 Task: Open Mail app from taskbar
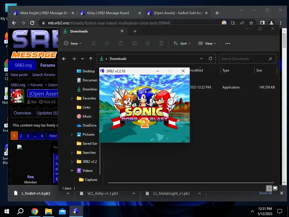(x=62, y=211)
